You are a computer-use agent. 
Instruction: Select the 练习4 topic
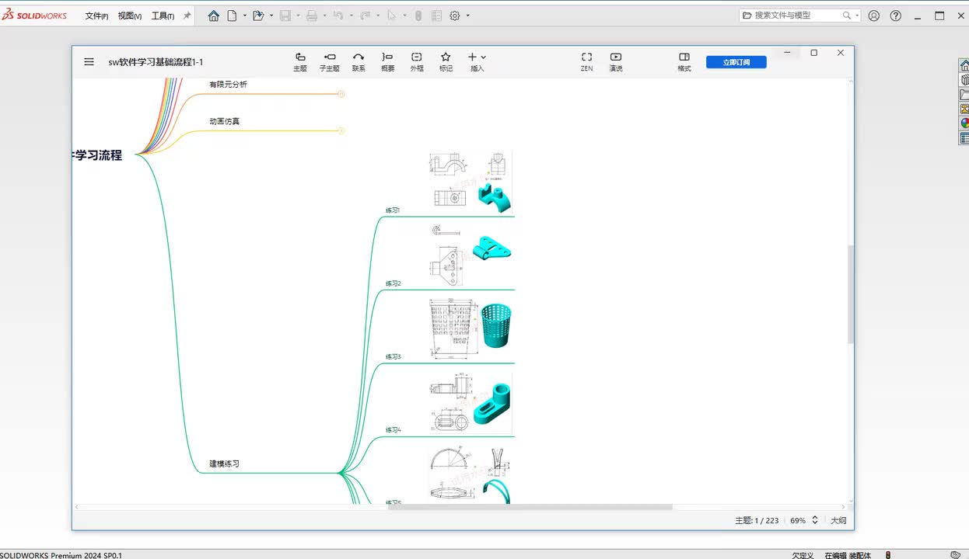pyautogui.click(x=393, y=429)
